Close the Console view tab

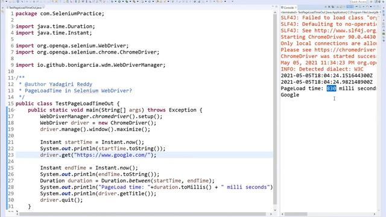(x=296, y=8)
